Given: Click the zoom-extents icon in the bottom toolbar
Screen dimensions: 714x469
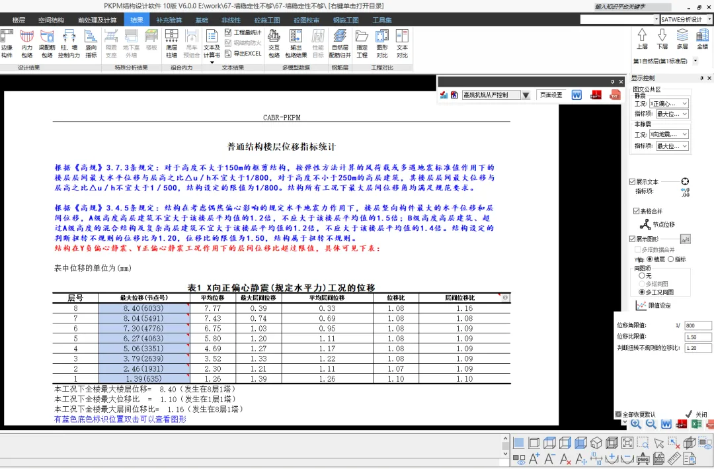Looking at the screenshot, I should tap(627, 443).
